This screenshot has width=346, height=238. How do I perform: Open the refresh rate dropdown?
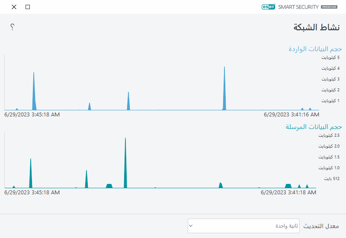pos(244,226)
